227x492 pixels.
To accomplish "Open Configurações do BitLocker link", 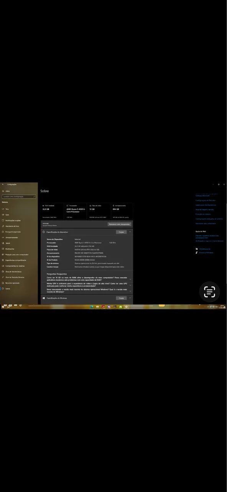I will 206,200.
